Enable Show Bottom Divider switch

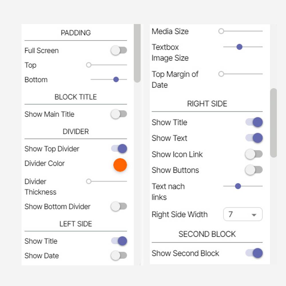coord(119,206)
